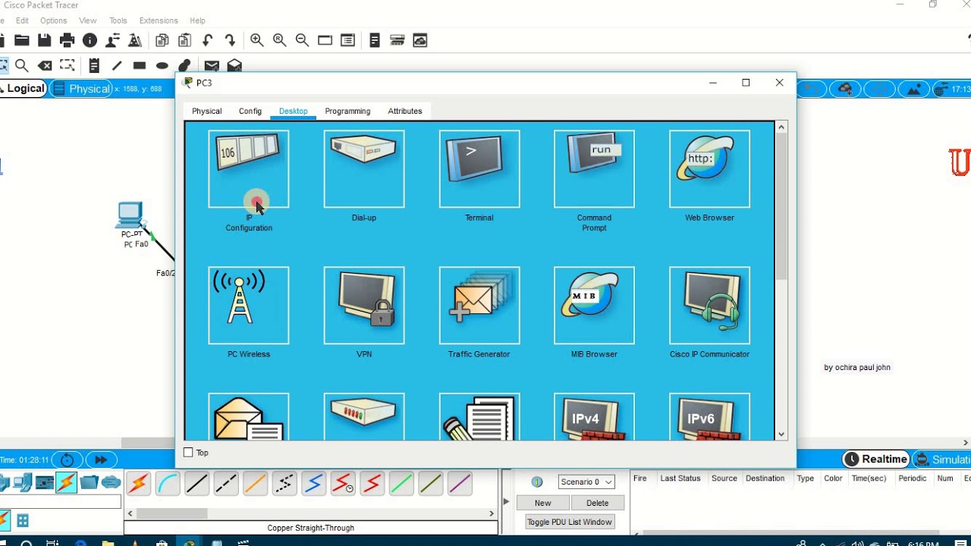This screenshot has height=546, width=971.
Task: Click the scenario info icon
Action: point(537,482)
